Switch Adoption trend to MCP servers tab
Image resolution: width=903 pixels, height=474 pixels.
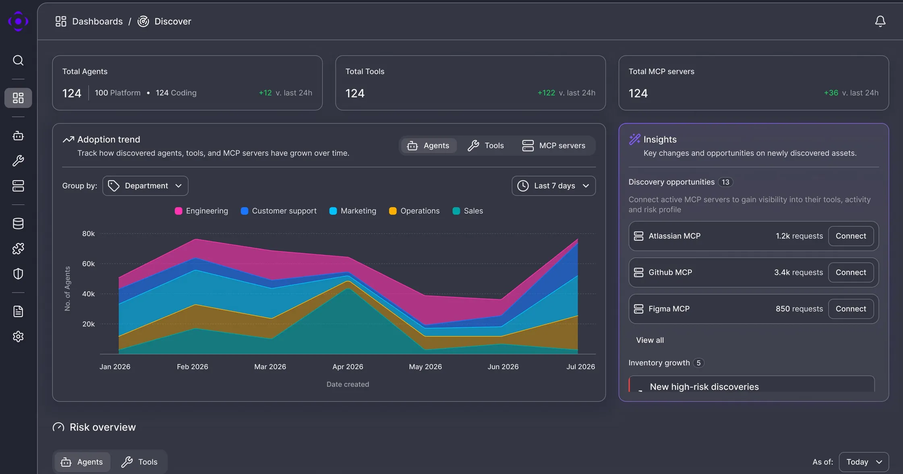pos(554,146)
